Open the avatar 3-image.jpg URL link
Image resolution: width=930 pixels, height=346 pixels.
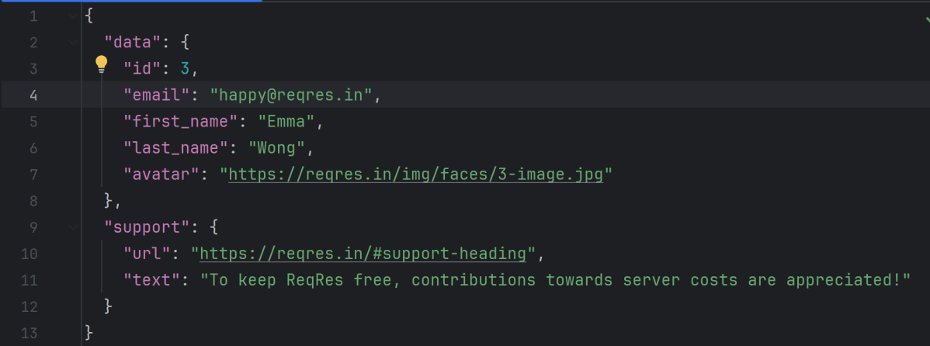pos(415,175)
